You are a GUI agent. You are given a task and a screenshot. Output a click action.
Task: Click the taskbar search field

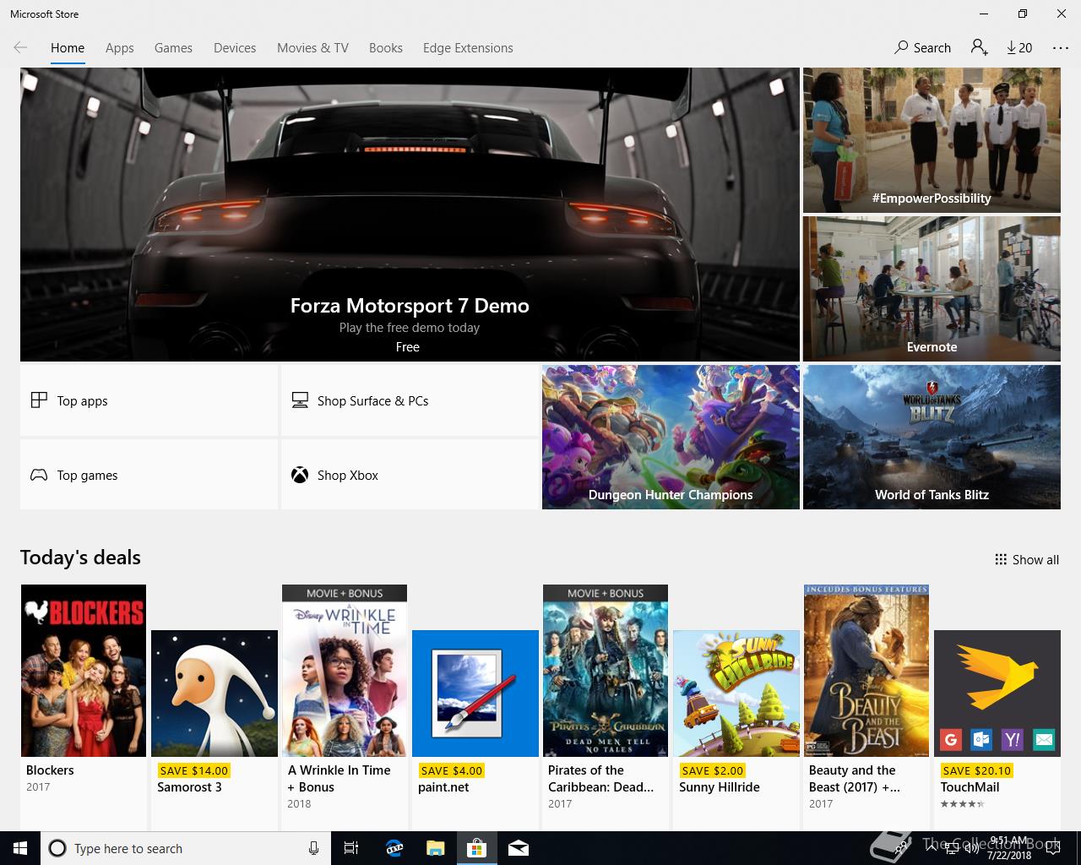(186, 848)
